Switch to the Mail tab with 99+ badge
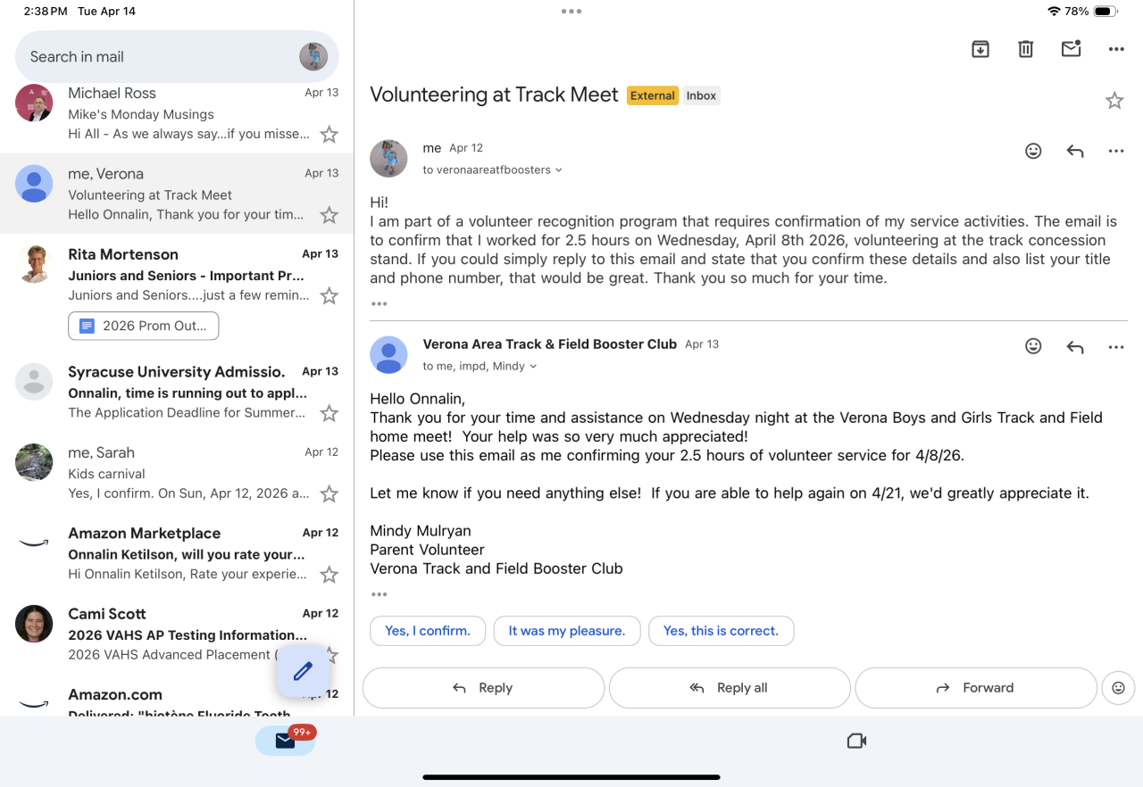 (x=286, y=741)
